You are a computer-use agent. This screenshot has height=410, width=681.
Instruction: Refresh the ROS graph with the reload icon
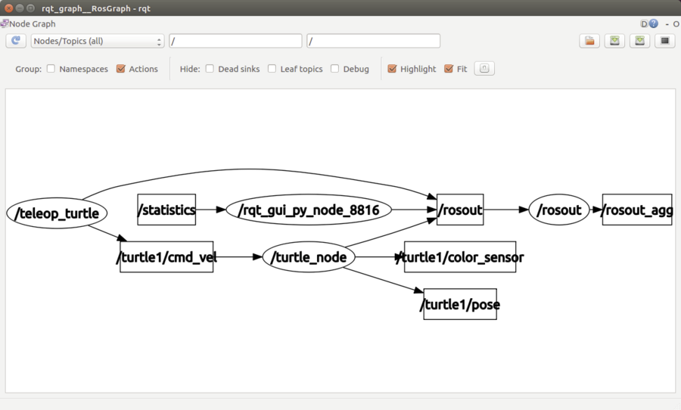[16, 41]
